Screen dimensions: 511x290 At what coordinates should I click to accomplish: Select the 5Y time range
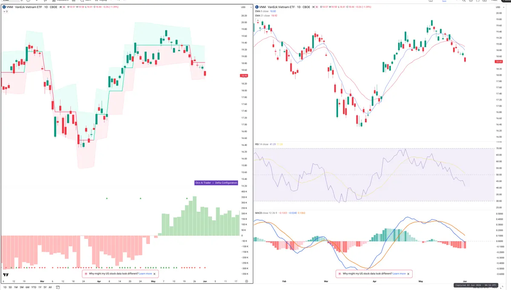click(x=45, y=287)
